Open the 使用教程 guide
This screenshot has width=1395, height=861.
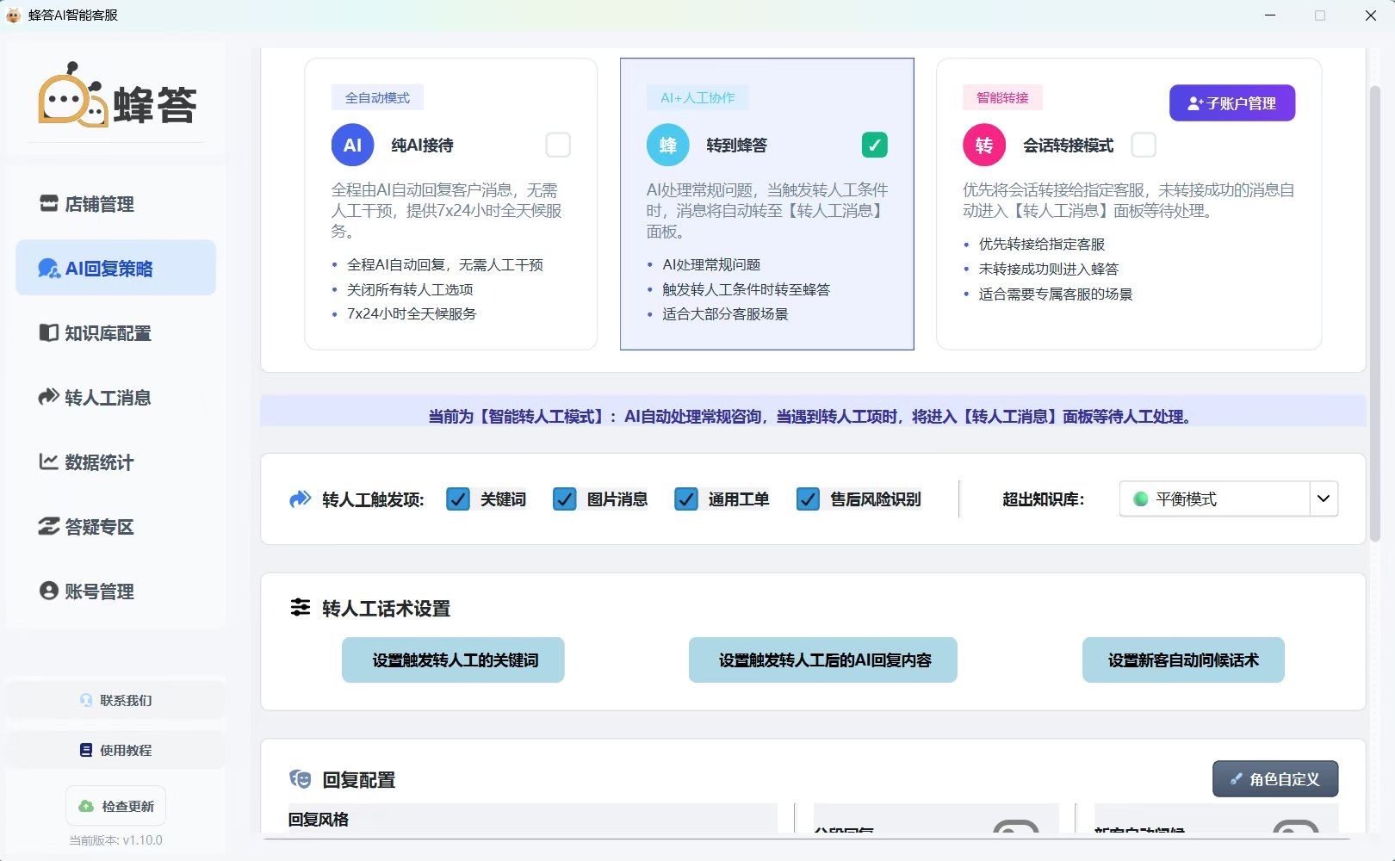pos(115,750)
